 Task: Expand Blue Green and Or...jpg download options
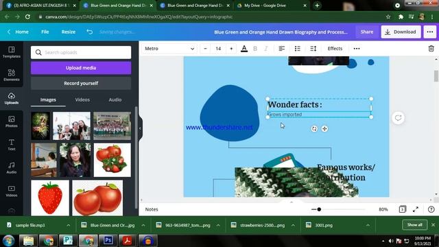coord(143,225)
